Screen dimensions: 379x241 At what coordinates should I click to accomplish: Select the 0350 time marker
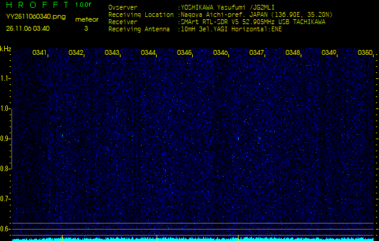coord(365,53)
